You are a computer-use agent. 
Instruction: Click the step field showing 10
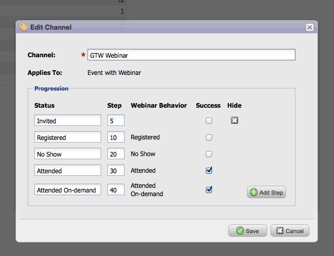point(116,137)
